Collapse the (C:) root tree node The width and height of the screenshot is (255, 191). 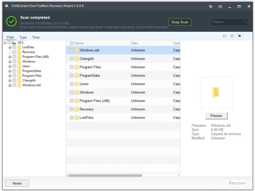click(5, 43)
